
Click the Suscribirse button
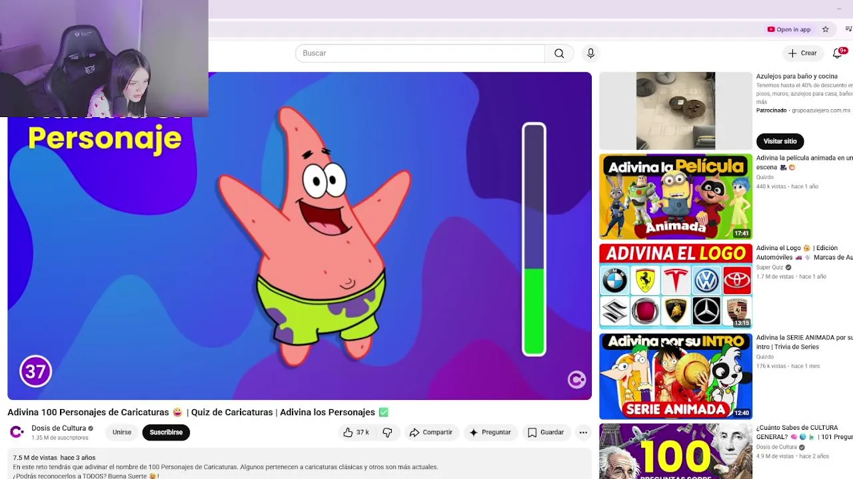click(166, 432)
